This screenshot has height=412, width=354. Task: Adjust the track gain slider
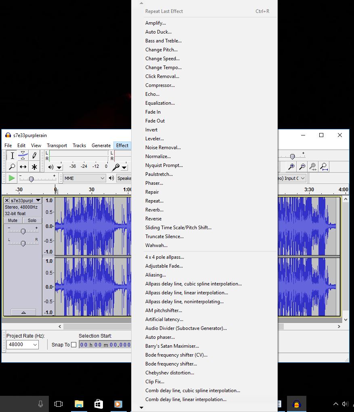(23, 231)
